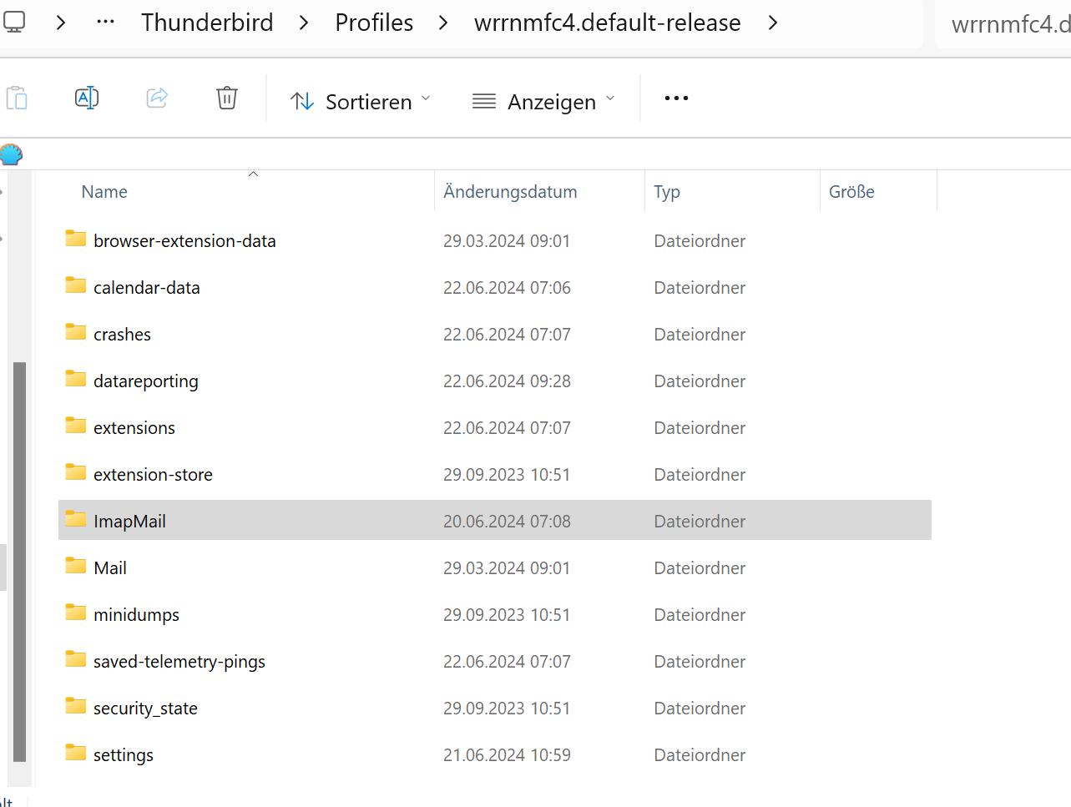This screenshot has height=807, width=1071.
Task: Open the Sortieren dropdown
Action: tap(361, 102)
